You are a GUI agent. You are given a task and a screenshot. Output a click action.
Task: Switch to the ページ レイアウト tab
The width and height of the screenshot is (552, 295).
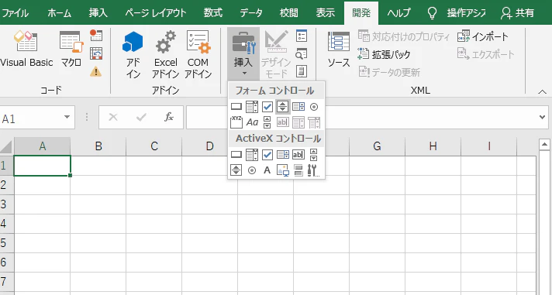(x=156, y=13)
